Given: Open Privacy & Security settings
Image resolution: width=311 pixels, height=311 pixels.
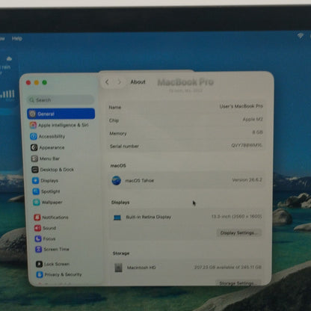Looking at the screenshot, I should pyautogui.click(x=59, y=274).
